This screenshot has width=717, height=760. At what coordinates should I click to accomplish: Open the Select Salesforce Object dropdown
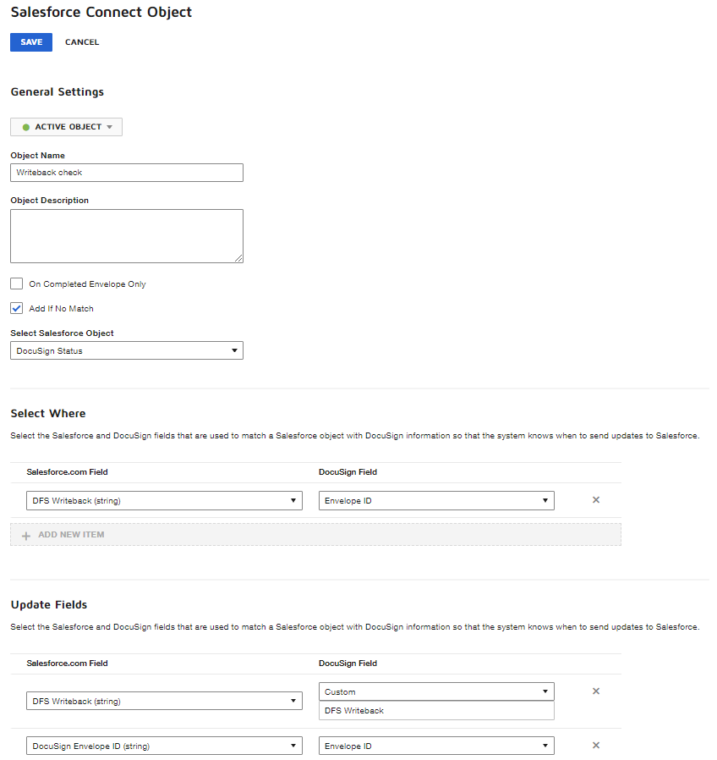(127, 350)
